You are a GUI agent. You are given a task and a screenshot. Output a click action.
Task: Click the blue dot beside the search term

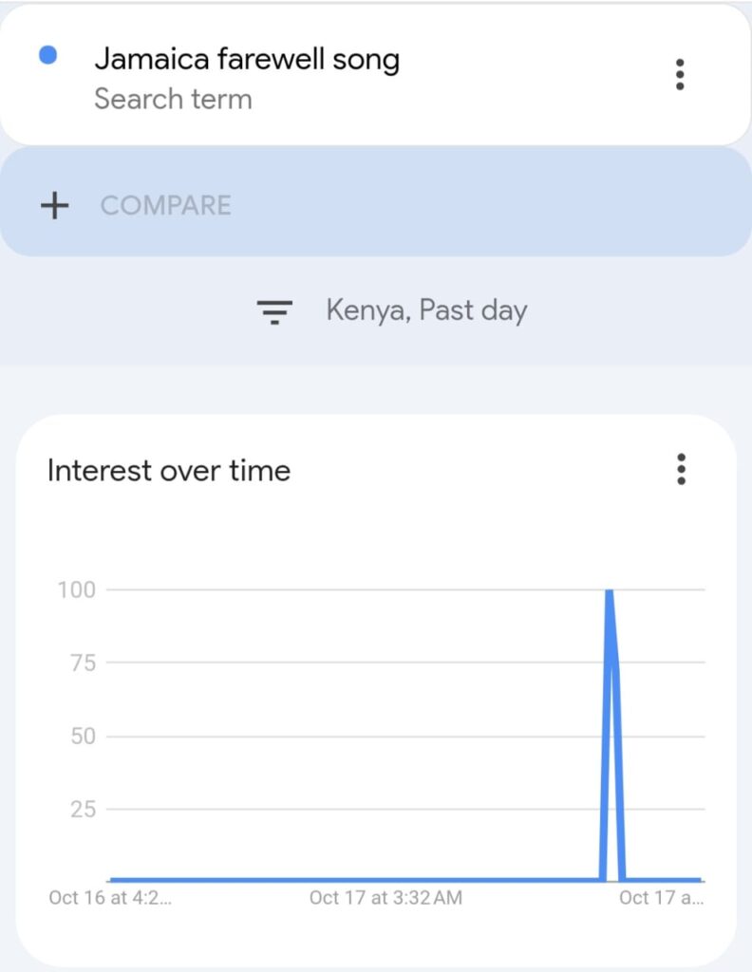tap(47, 56)
